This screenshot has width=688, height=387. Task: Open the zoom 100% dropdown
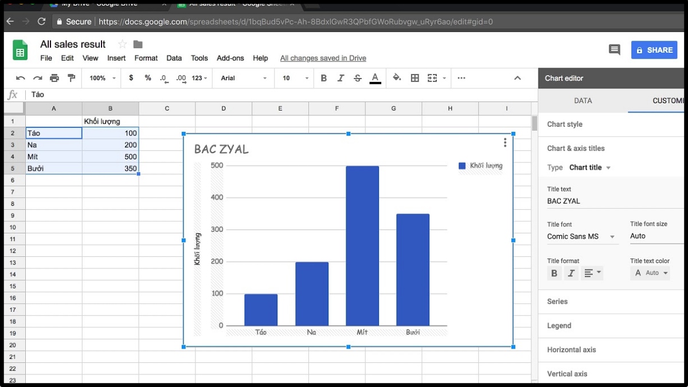tap(103, 78)
